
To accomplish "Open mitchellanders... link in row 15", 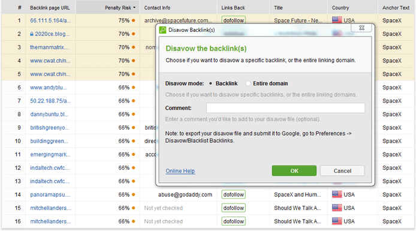I will click(50, 208).
